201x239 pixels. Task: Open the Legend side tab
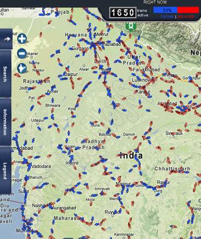(x=5, y=171)
